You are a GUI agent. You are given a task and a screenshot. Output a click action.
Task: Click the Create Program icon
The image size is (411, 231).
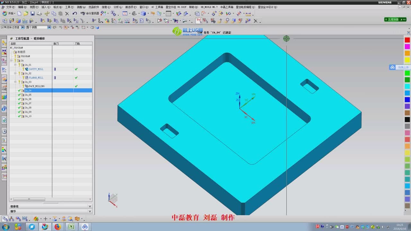(5, 21)
